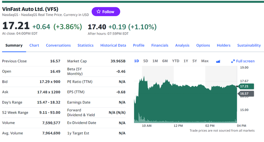The width and height of the screenshot is (264, 142).
Task: Choose the 1Y chart range
Action: 186,61
